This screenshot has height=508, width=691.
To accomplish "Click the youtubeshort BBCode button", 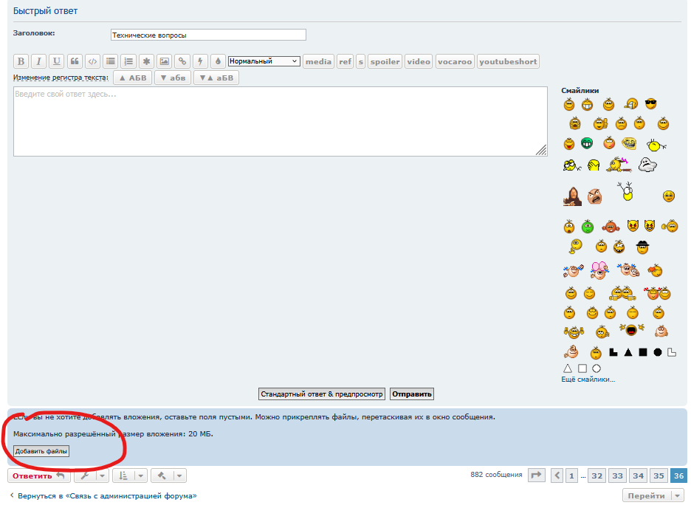I will click(508, 61).
